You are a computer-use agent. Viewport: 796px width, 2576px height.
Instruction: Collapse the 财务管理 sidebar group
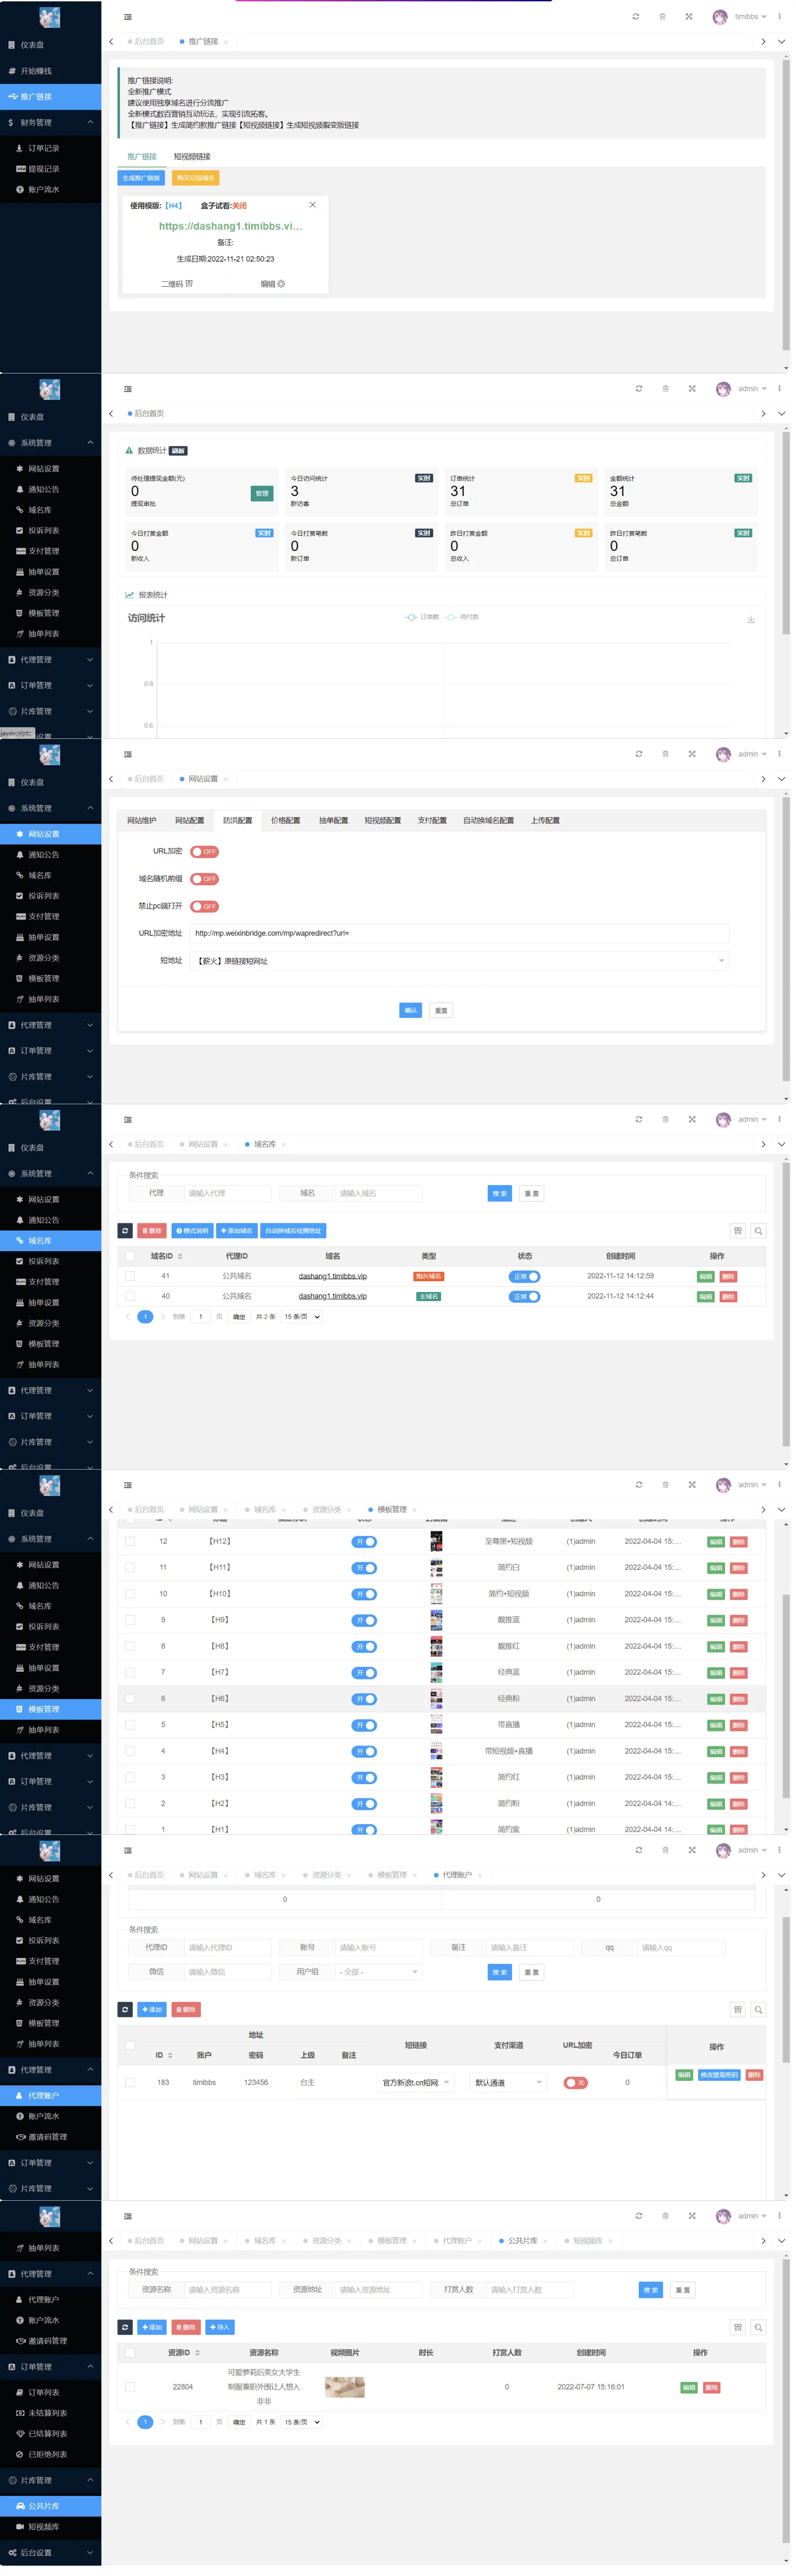(x=50, y=122)
